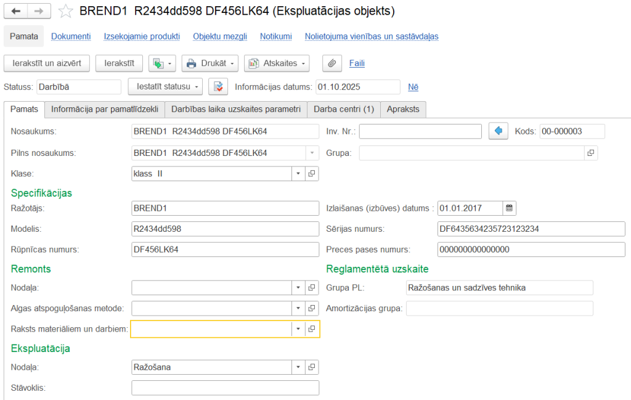
Task: Open the Pilns nosaukums dropdown arrow
Action: pos(312,152)
